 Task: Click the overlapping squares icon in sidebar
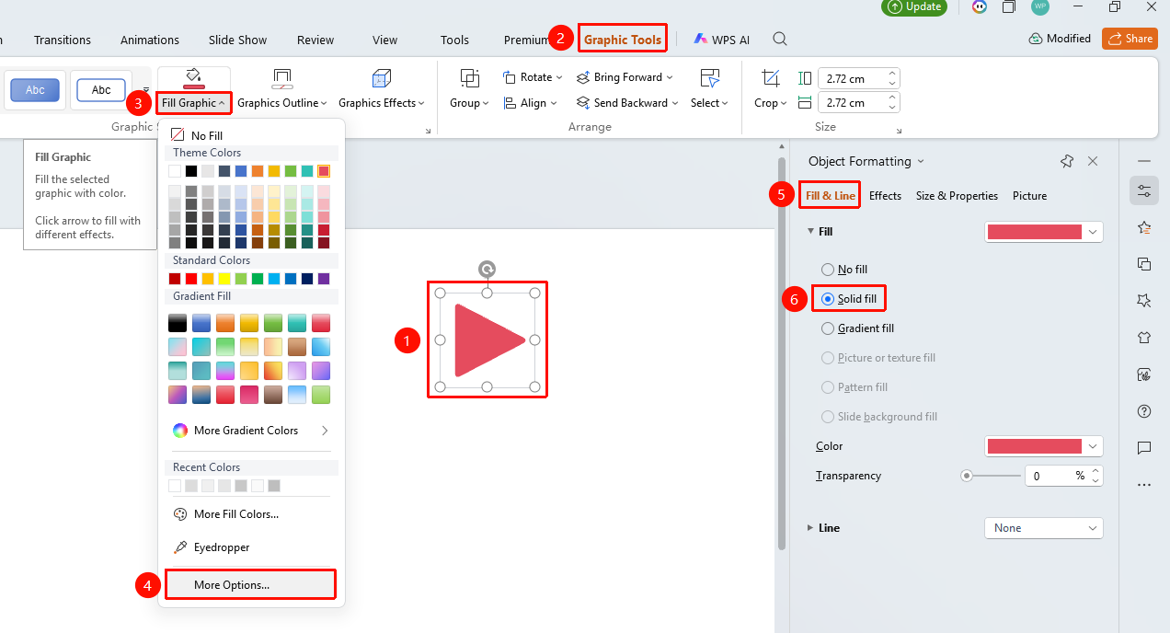coord(1144,264)
